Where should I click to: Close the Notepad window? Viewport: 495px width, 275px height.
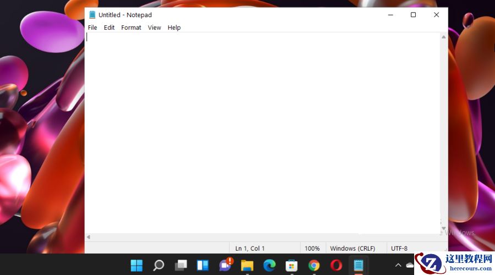[436, 15]
